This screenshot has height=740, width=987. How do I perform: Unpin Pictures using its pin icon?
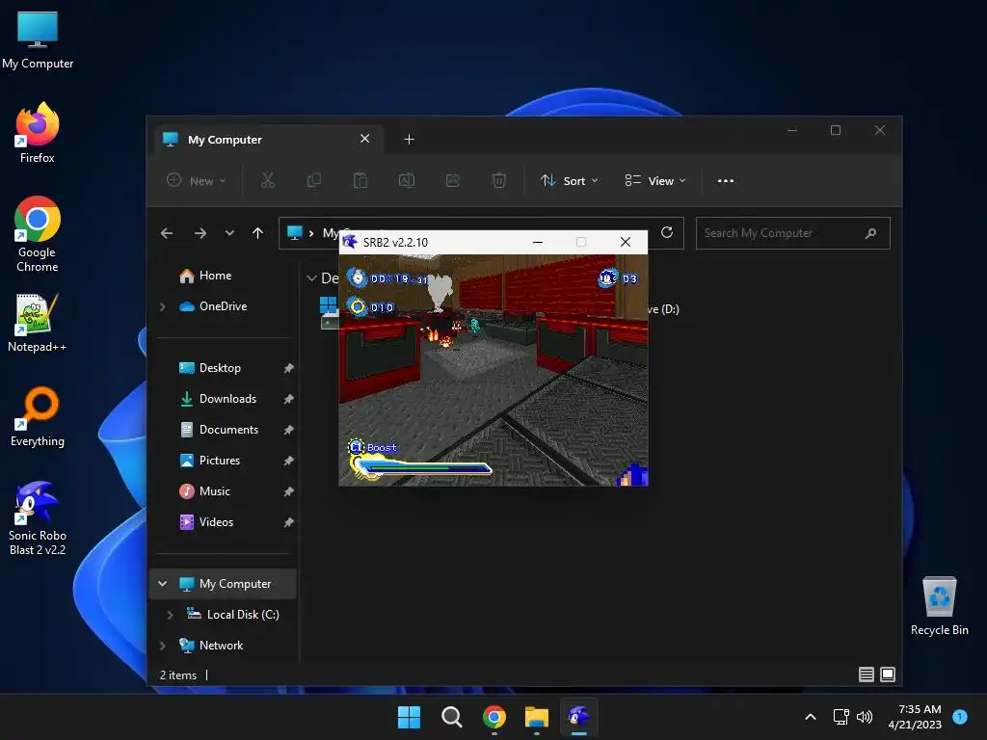(x=288, y=461)
